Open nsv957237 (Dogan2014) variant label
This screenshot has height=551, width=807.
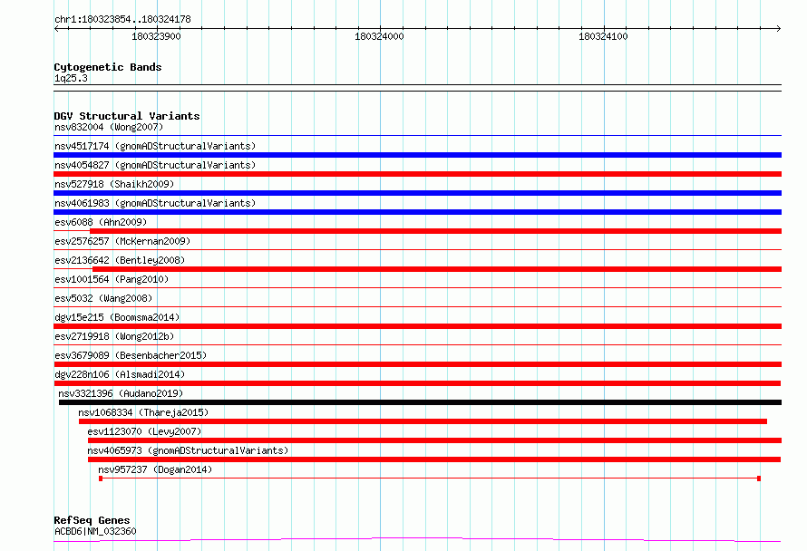(x=155, y=469)
